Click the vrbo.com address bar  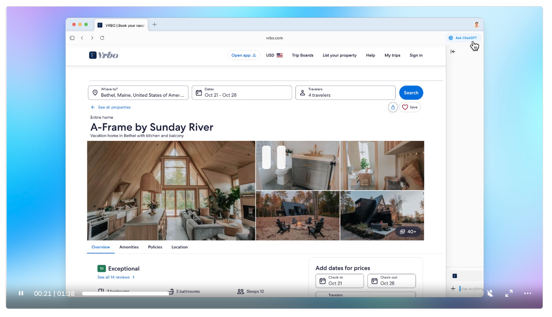(x=274, y=38)
